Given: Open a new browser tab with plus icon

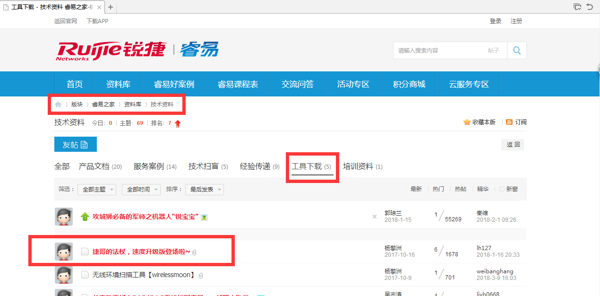Looking at the screenshot, I should coord(111,7).
